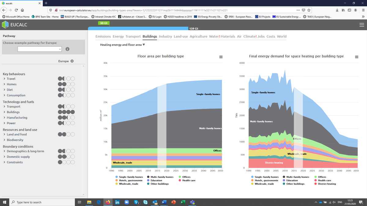This screenshot has width=367, height=206.
Task: Expand the Travel lever group
Action: click(x=9, y=79)
